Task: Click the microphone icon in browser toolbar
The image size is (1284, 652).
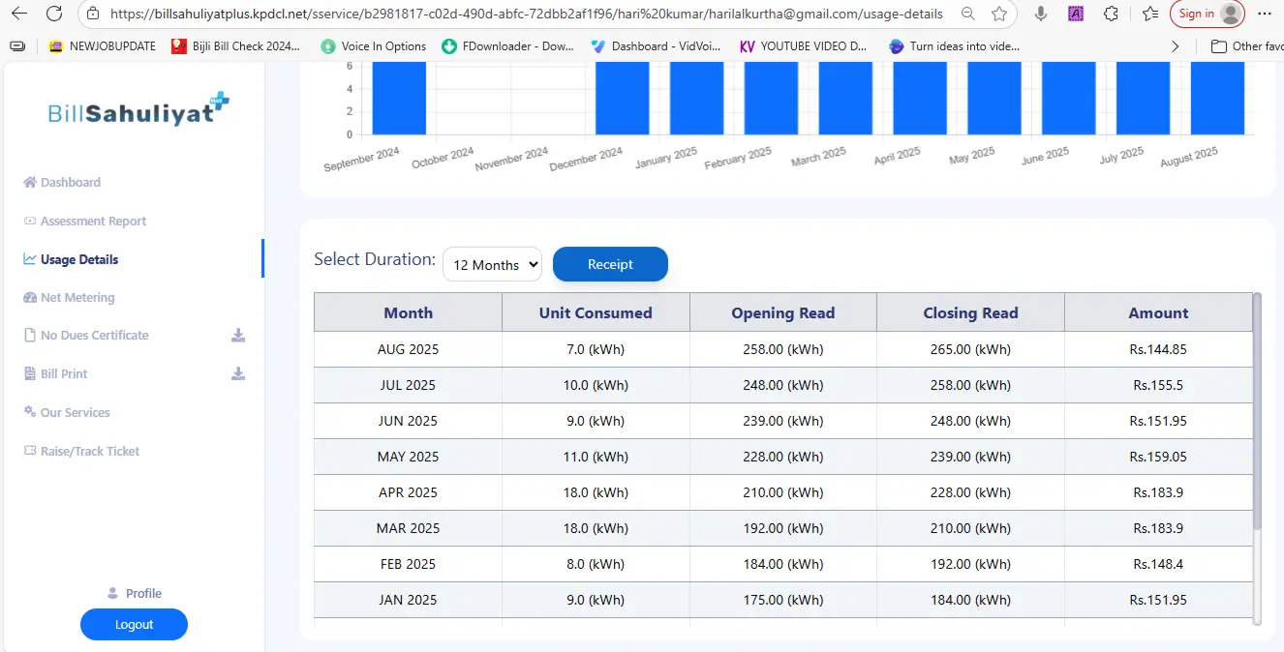Action: click(1041, 14)
